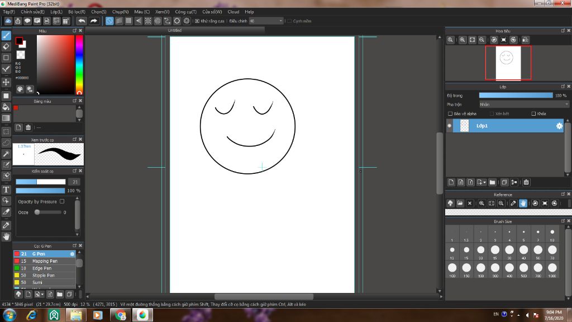
Task: Expand the add-brush dropdown in brush panel
Action: [42, 294]
